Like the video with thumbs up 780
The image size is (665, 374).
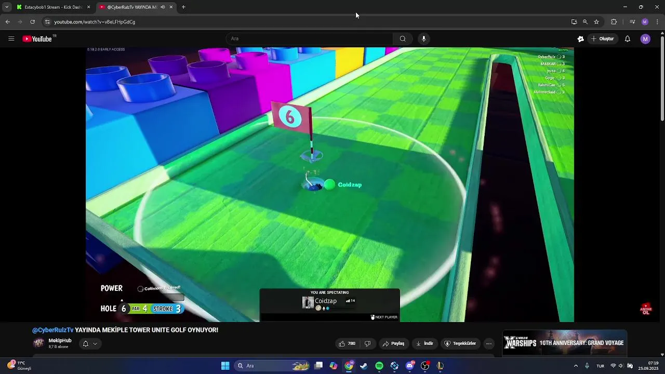click(x=347, y=343)
